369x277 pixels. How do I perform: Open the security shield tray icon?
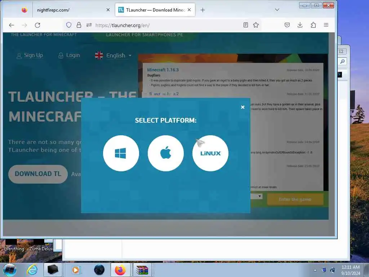click(x=324, y=270)
